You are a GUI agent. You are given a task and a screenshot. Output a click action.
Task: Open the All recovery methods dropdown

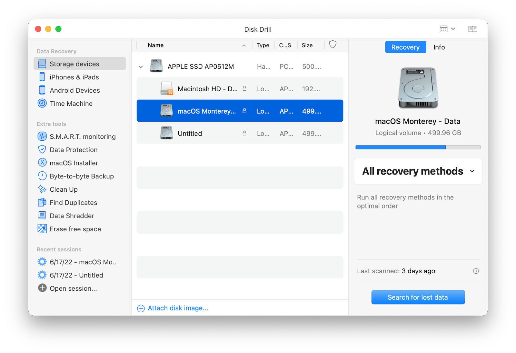[418, 171]
